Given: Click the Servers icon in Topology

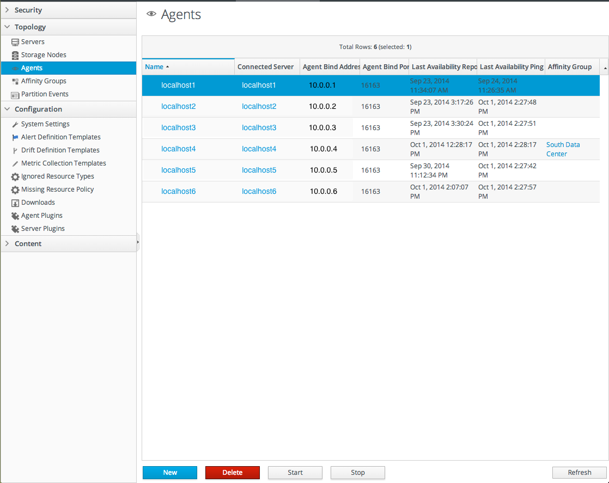Looking at the screenshot, I should pos(15,42).
